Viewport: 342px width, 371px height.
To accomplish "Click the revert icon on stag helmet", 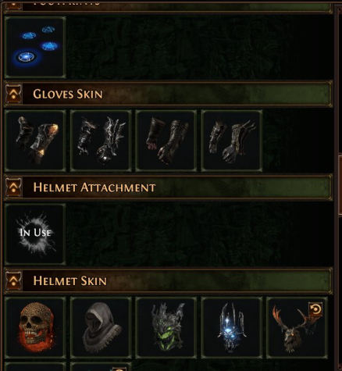I will (x=315, y=309).
